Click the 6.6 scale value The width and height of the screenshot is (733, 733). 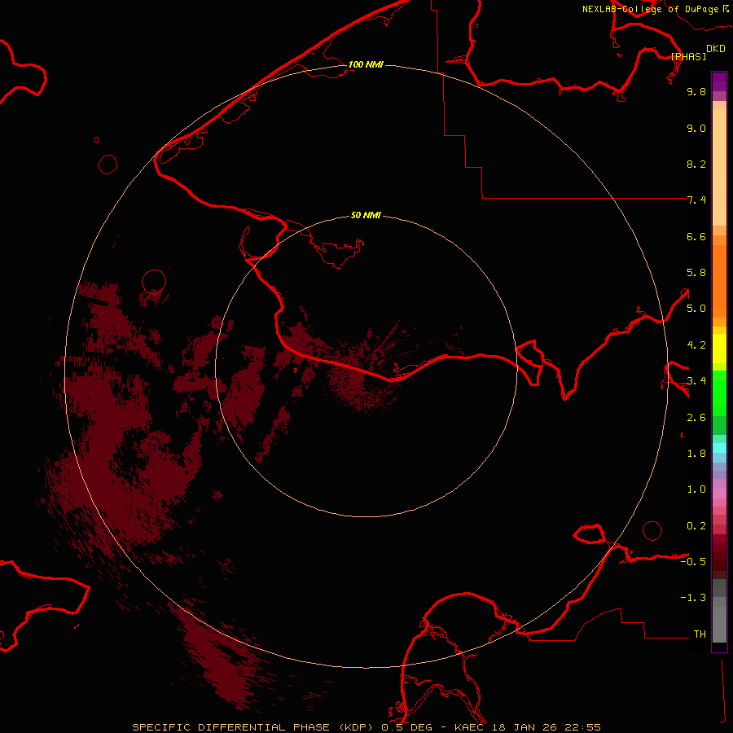pos(696,236)
